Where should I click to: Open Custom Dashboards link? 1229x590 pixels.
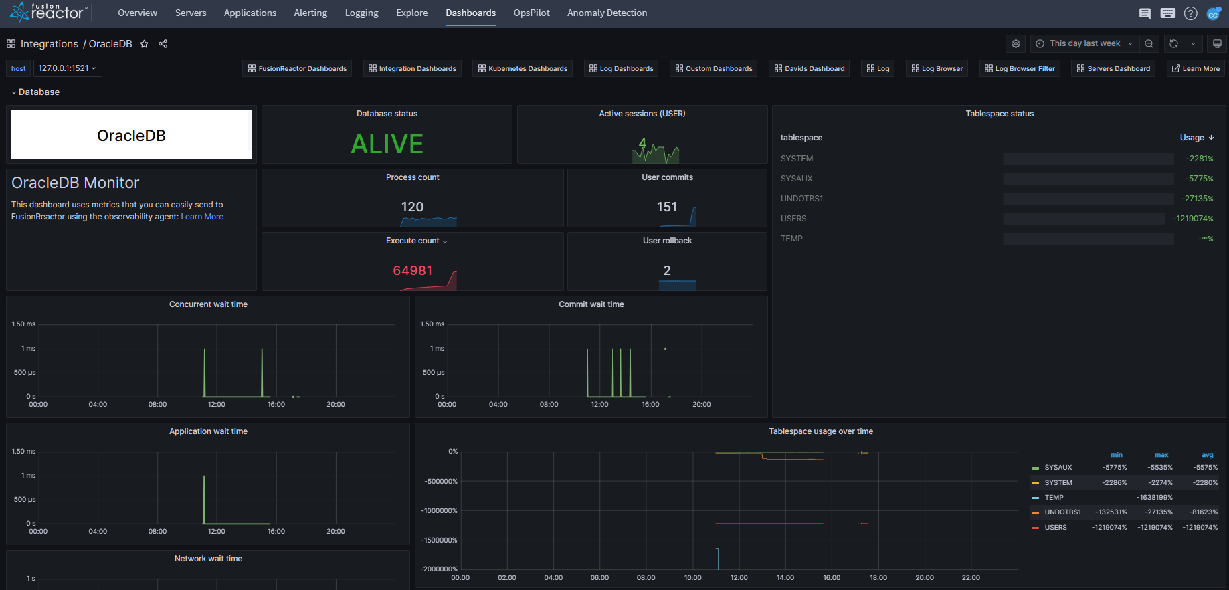coord(714,68)
